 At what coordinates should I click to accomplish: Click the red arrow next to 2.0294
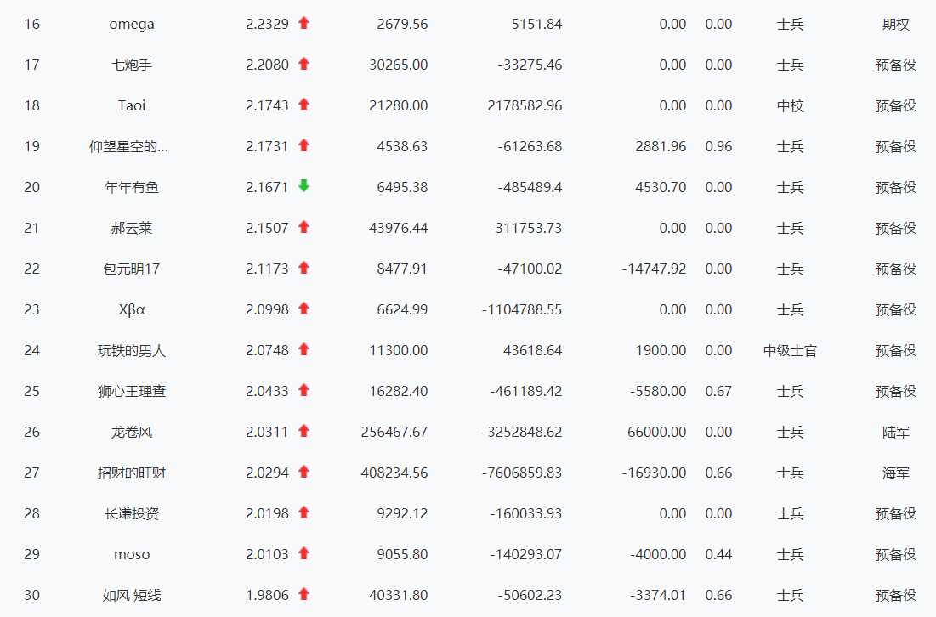click(303, 472)
